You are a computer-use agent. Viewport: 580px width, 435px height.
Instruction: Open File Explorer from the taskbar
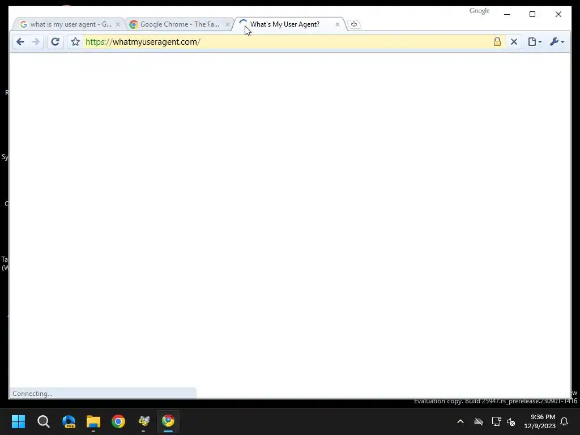tap(93, 421)
